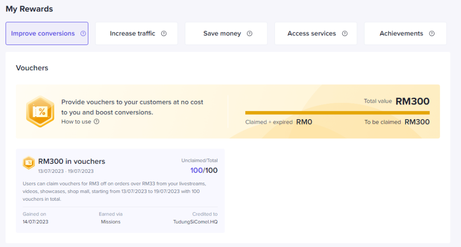461x247 pixels.
Task: Click the Earned via Missions value
Action: coord(111,222)
